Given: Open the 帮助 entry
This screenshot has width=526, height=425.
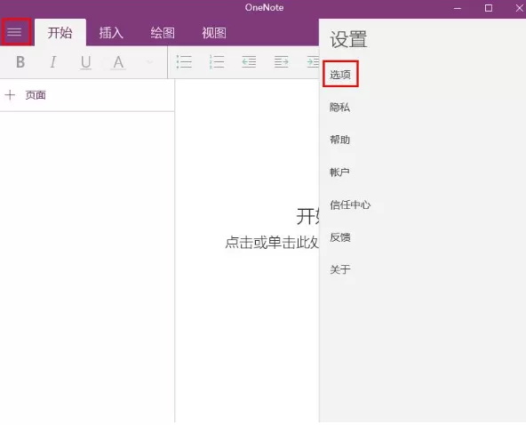Looking at the screenshot, I should tap(339, 140).
